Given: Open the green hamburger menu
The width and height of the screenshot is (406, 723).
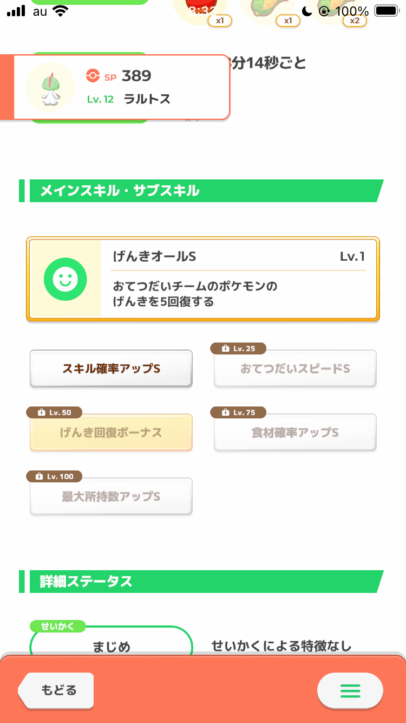Looking at the screenshot, I should click(350, 690).
